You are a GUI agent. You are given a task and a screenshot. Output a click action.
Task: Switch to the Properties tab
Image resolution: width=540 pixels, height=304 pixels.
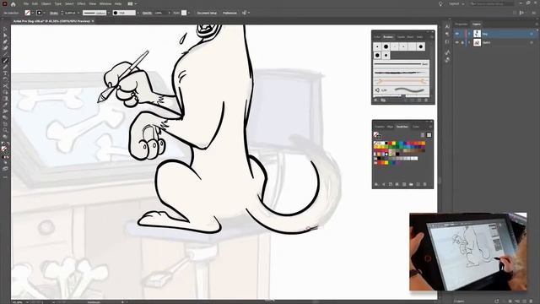461,24
